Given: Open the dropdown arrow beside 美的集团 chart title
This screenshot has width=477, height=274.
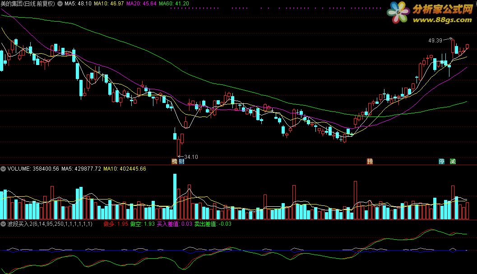Looking at the screenshot, I should pos(60,4).
